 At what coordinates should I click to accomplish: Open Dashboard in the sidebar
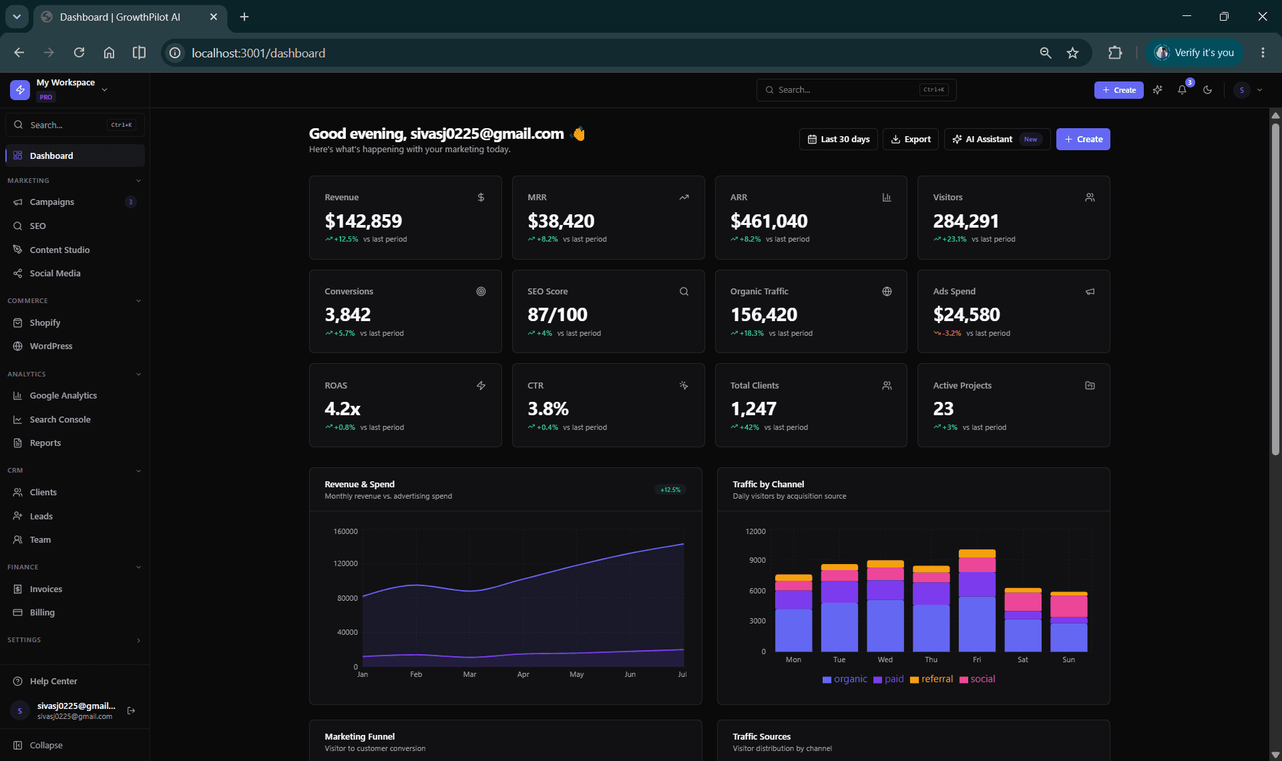click(x=75, y=156)
